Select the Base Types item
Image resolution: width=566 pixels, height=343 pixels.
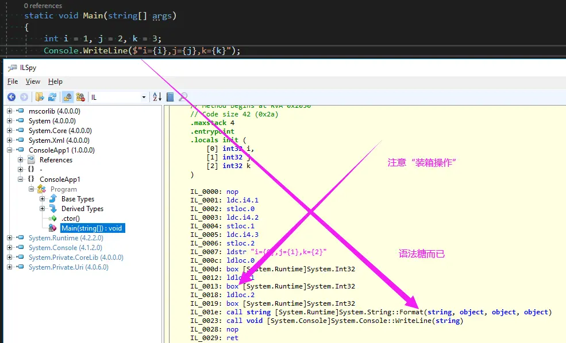(78, 198)
